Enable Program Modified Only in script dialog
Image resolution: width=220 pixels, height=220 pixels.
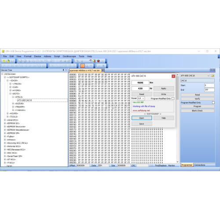(173, 99)
